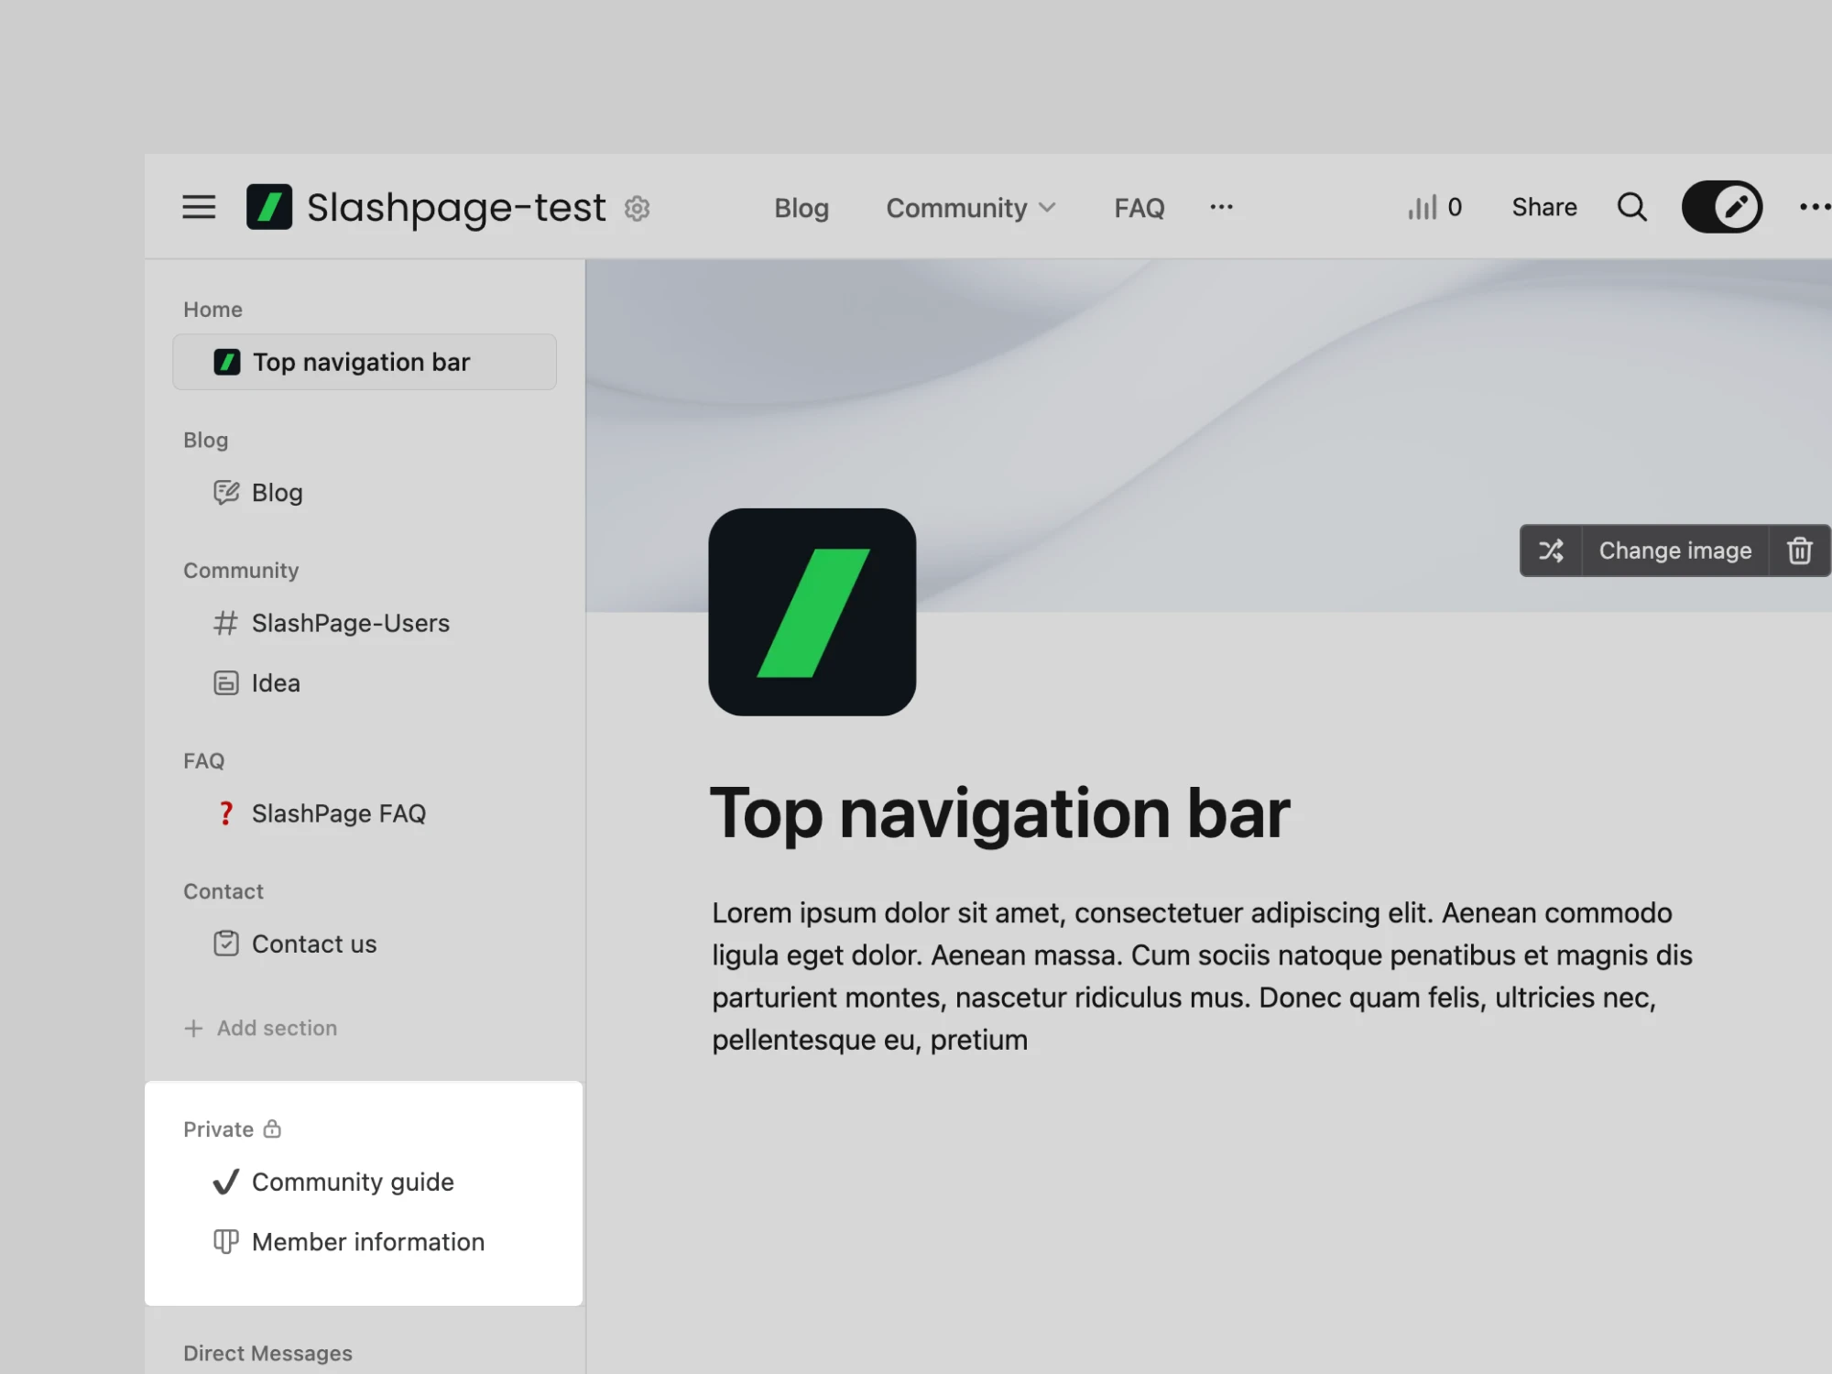Click the hashtag icon beside SlashPage-Users
This screenshot has height=1374, width=1832.
(x=226, y=624)
